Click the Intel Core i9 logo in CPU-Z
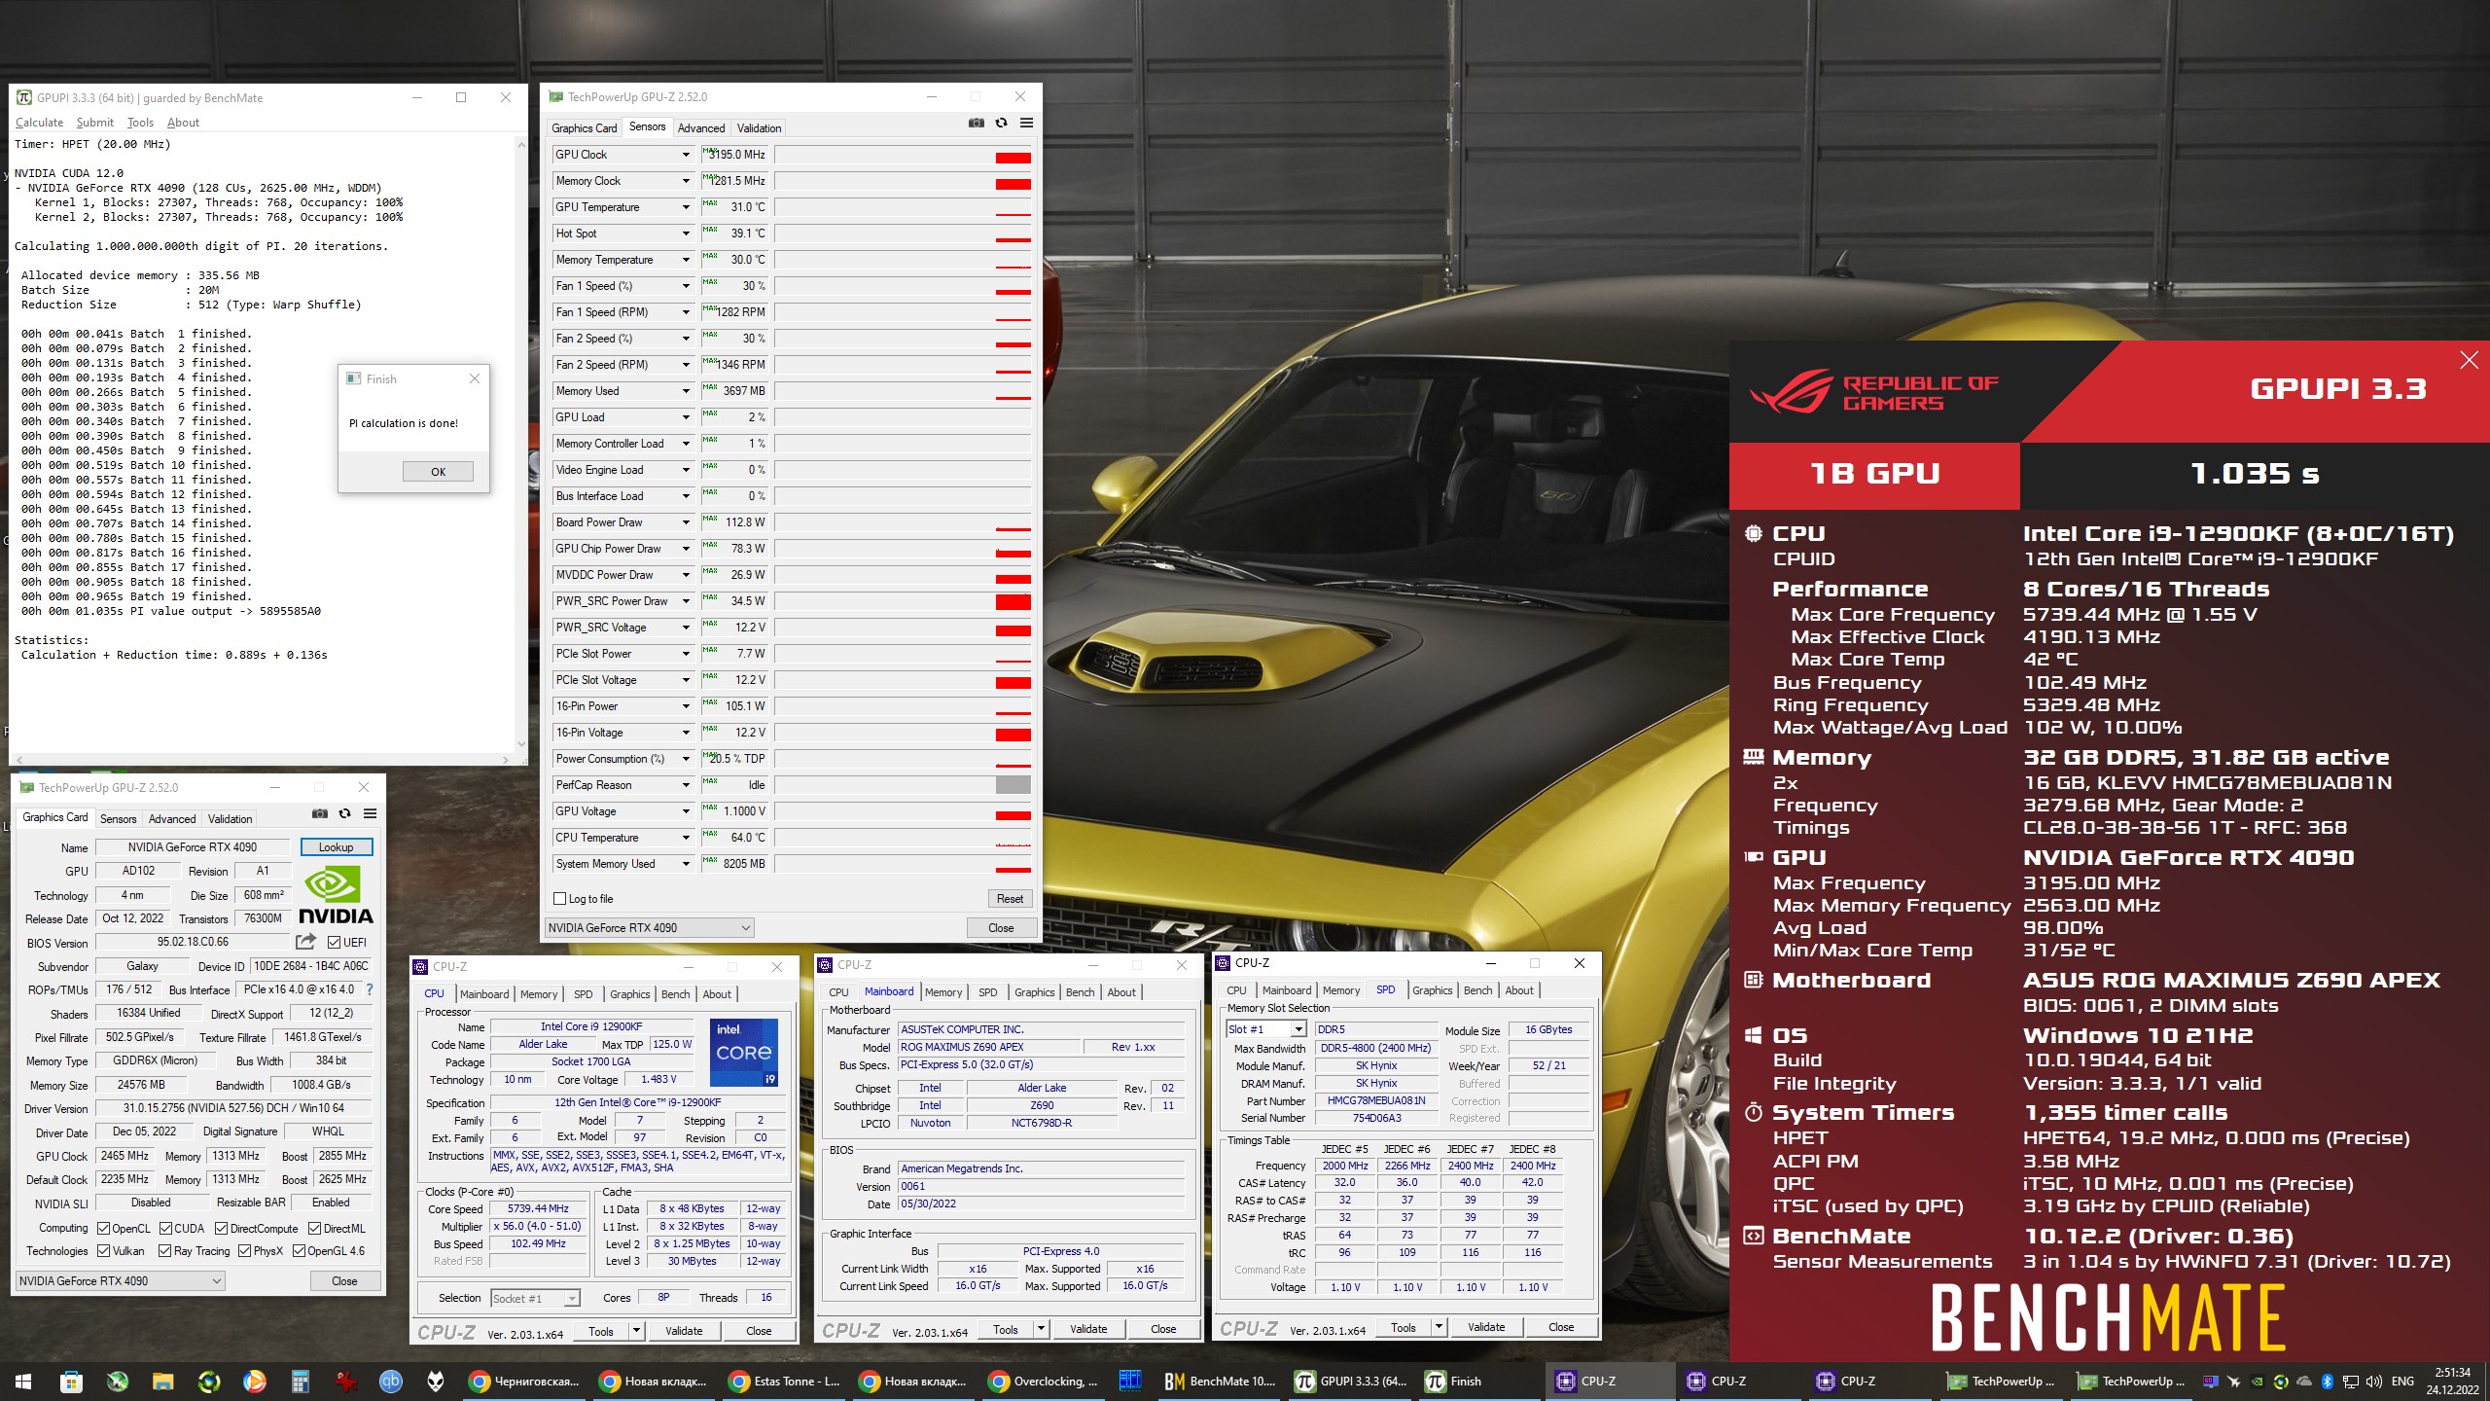The image size is (2490, 1401). coord(744,1052)
